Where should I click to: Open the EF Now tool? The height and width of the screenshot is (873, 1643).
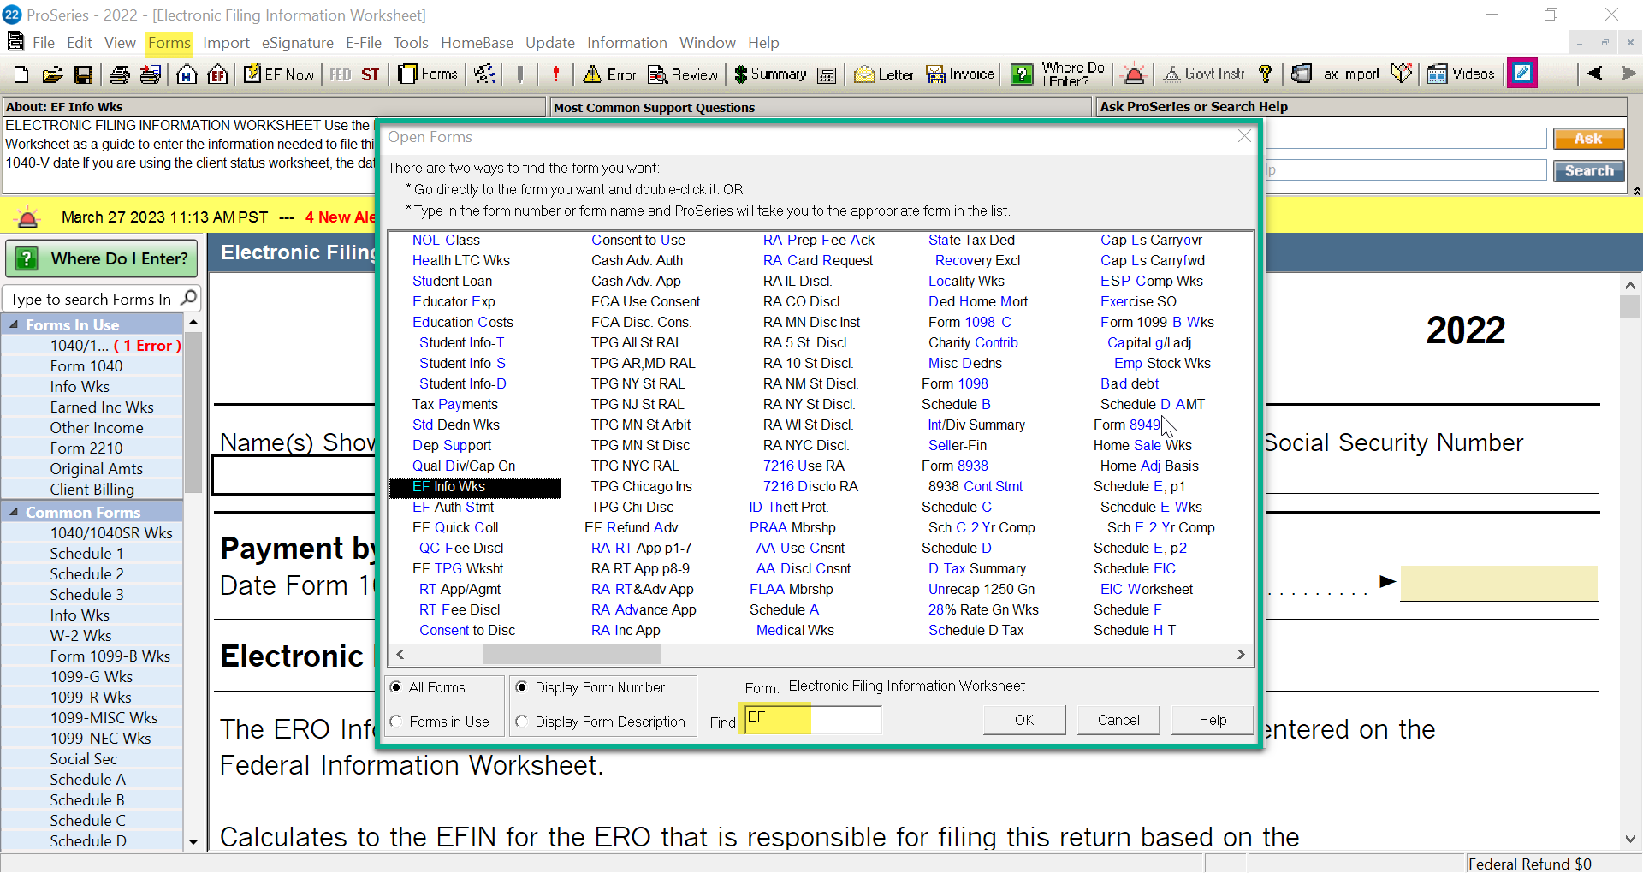[x=277, y=74]
